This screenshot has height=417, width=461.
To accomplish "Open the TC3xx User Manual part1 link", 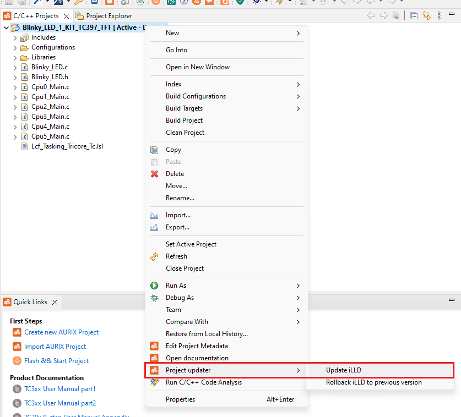I will point(59,389).
